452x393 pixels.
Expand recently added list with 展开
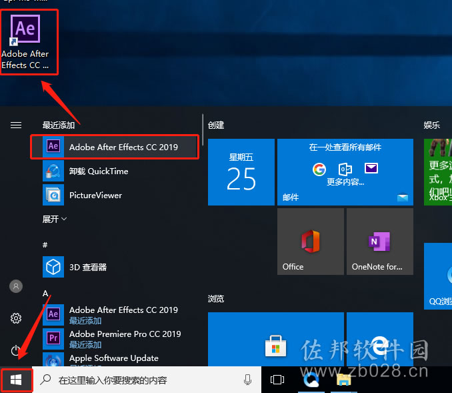(x=55, y=219)
